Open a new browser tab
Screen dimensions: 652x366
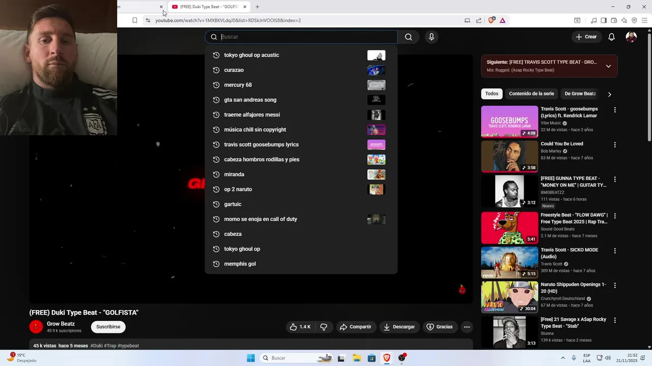pyautogui.click(x=257, y=7)
